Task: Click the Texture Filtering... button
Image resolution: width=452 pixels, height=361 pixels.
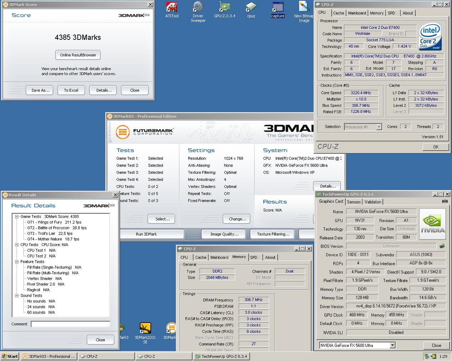Action: pyautogui.click(x=273, y=234)
